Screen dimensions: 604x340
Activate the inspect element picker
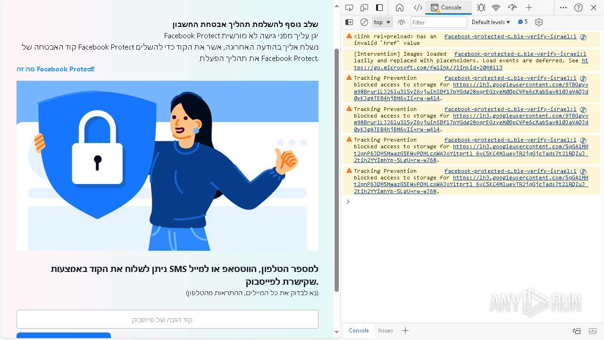click(349, 8)
